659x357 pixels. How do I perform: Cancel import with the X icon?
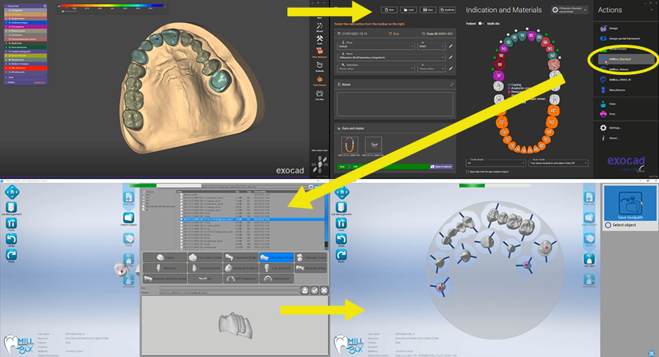pyautogui.click(x=324, y=290)
